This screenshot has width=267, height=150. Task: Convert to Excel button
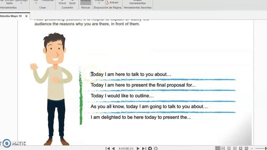click(x=72, y=2)
